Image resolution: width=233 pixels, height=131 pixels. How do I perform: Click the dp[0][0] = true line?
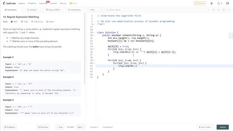point(118,47)
